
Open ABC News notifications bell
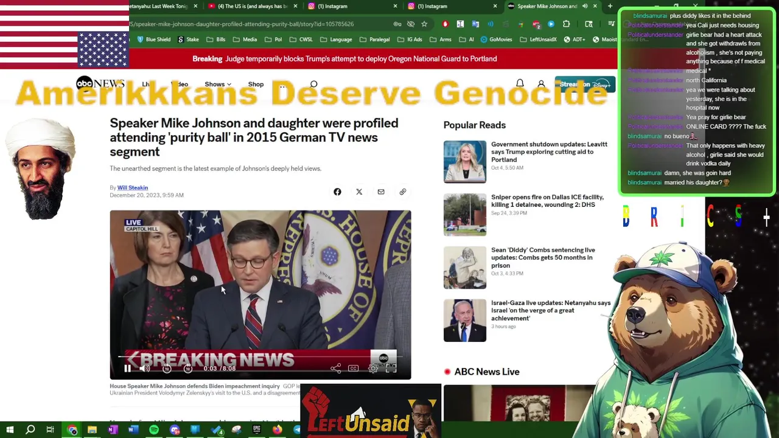[520, 83]
